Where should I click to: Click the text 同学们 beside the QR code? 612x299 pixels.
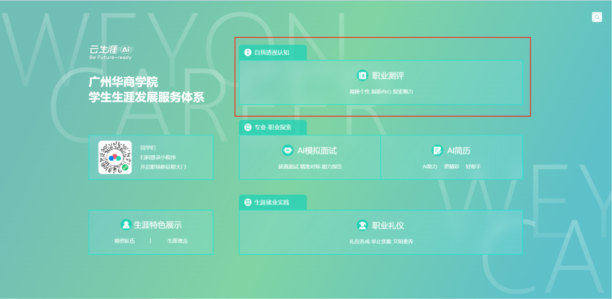pyautogui.click(x=148, y=147)
